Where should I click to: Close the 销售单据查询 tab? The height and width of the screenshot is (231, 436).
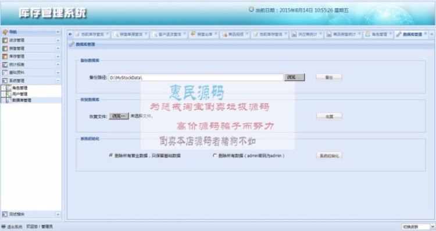(x=146, y=34)
